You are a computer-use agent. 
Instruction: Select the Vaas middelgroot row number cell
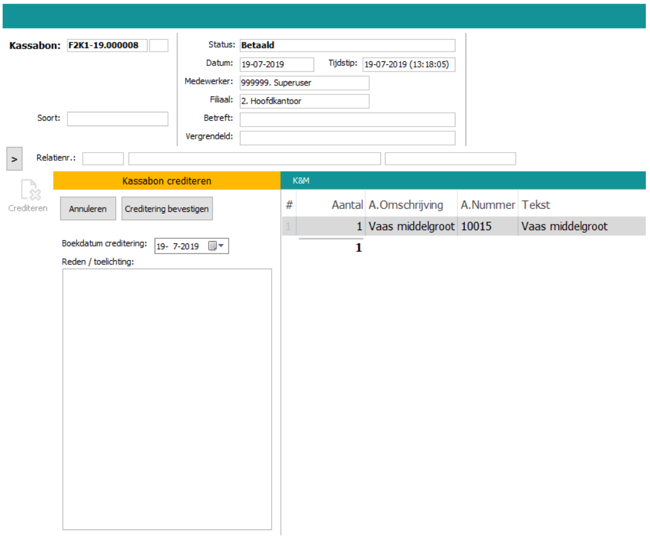click(x=288, y=226)
